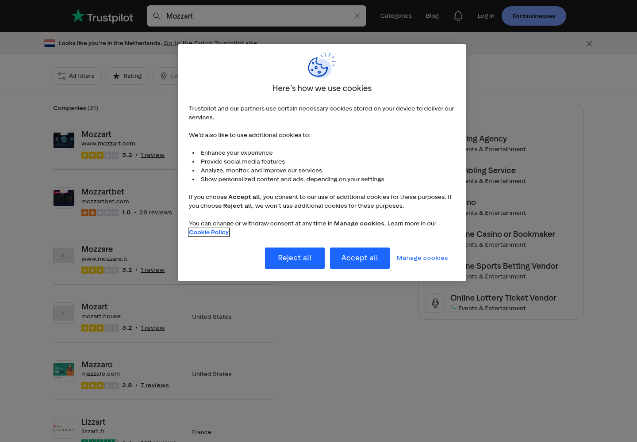Click the mozart.house address text
The height and width of the screenshot is (442, 637).
click(101, 316)
